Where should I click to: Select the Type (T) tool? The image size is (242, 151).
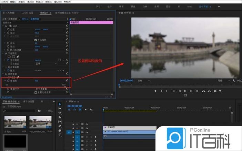tap(60, 135)
